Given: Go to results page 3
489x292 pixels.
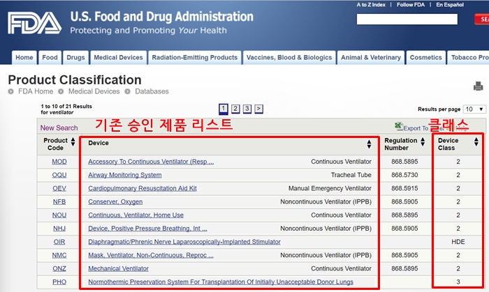Looking at the screenshot, I should tap(247, 109).
